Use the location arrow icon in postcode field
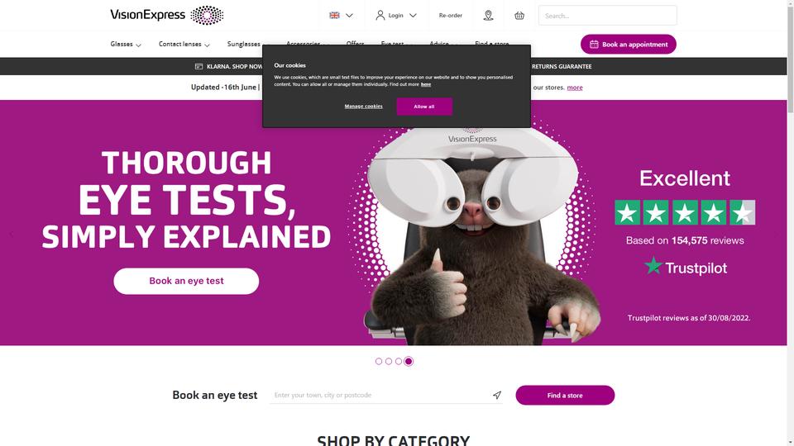The height and width of the screenshot is (446, 794). [x=497, y=395]
